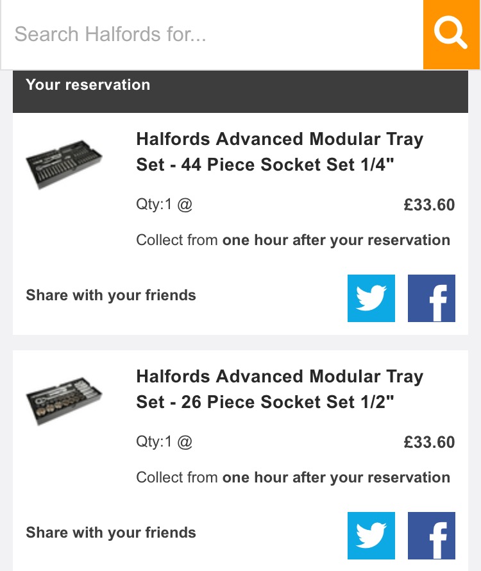Screen dimensions: 481x571
Task: Open the 26 Piece Socket Set 1/2" title
Action: tap(280, 389)
